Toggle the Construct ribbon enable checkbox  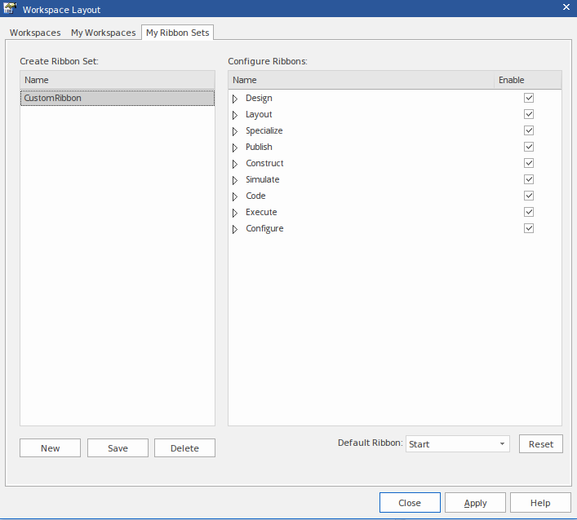tap(529, 163)
